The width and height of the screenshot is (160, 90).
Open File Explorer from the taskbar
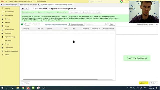coord(18,88)
